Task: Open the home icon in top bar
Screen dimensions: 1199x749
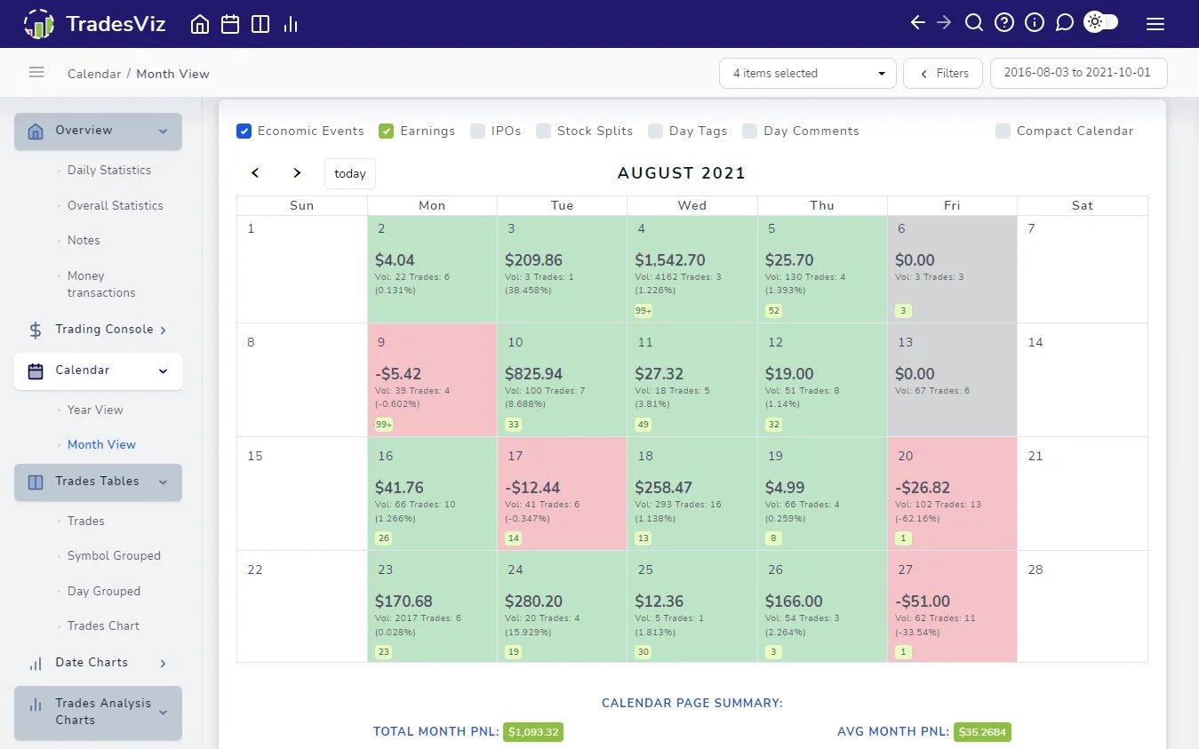Action: pyautogui.click(x=200, y=24)
